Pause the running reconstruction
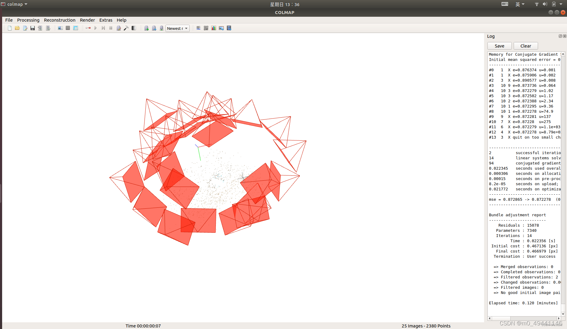 pos(111,28)
